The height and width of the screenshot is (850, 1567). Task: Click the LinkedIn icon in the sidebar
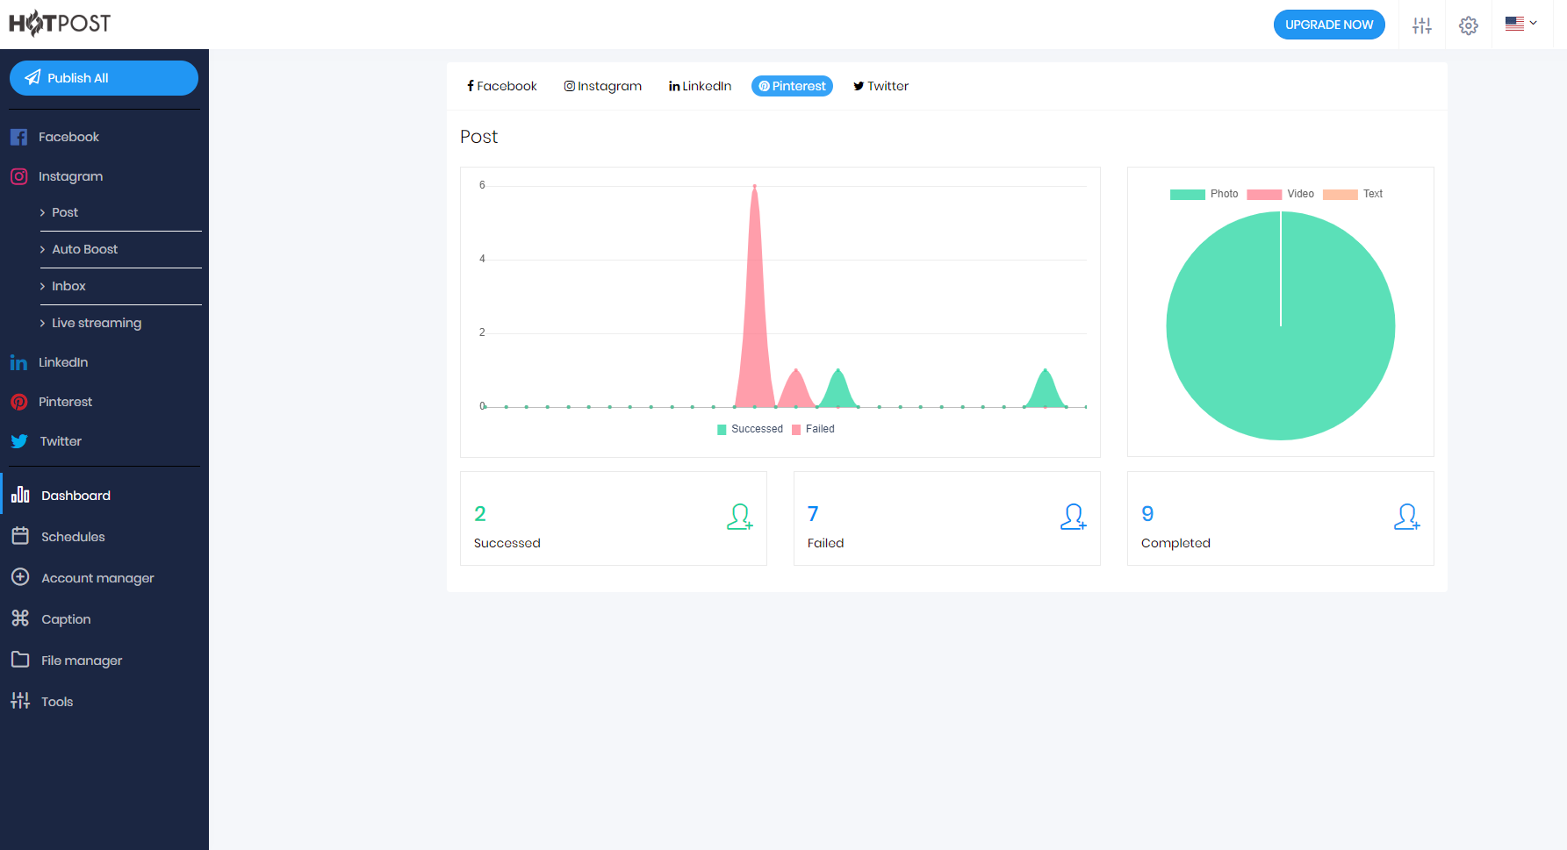18,362
